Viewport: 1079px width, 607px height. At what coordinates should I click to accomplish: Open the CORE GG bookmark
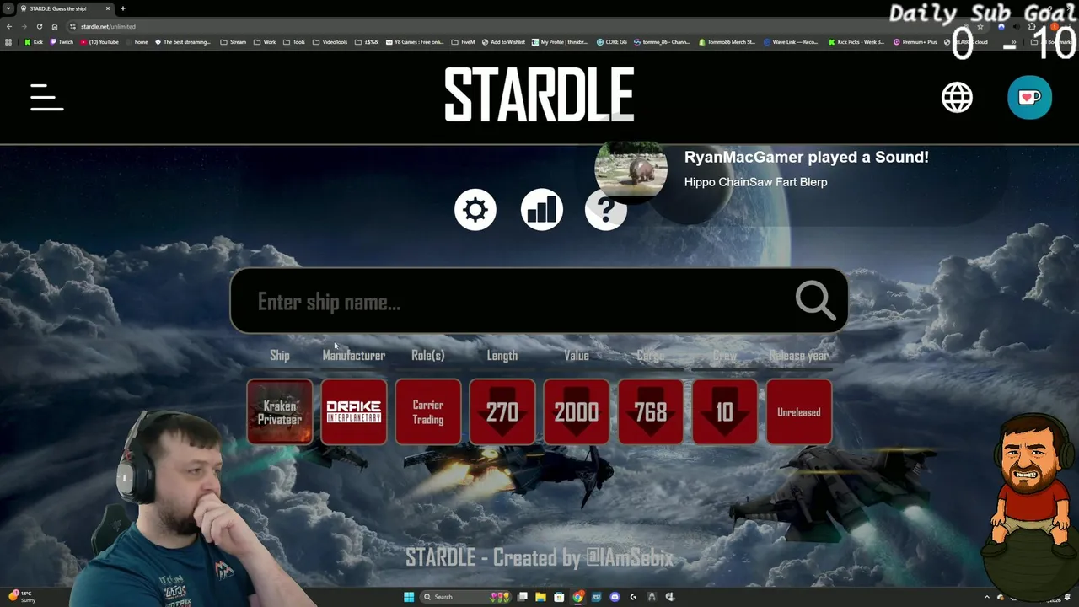click(612, 42)
